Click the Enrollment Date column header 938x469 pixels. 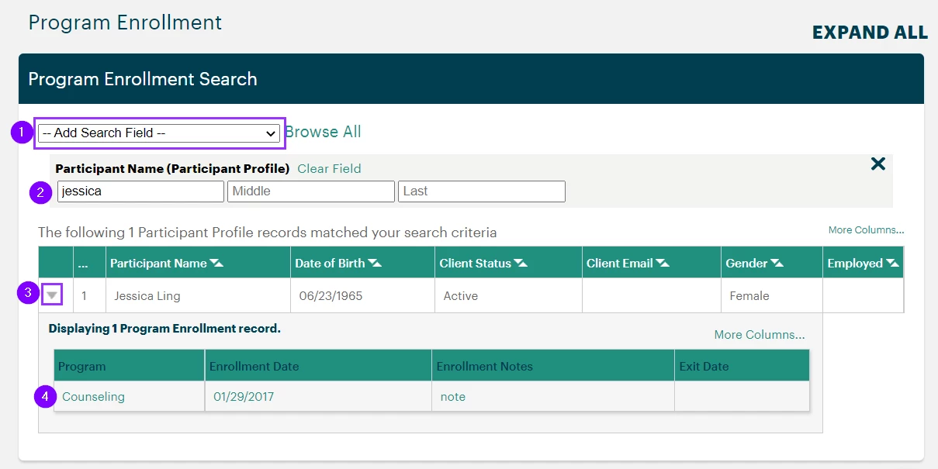pos(318,366)
